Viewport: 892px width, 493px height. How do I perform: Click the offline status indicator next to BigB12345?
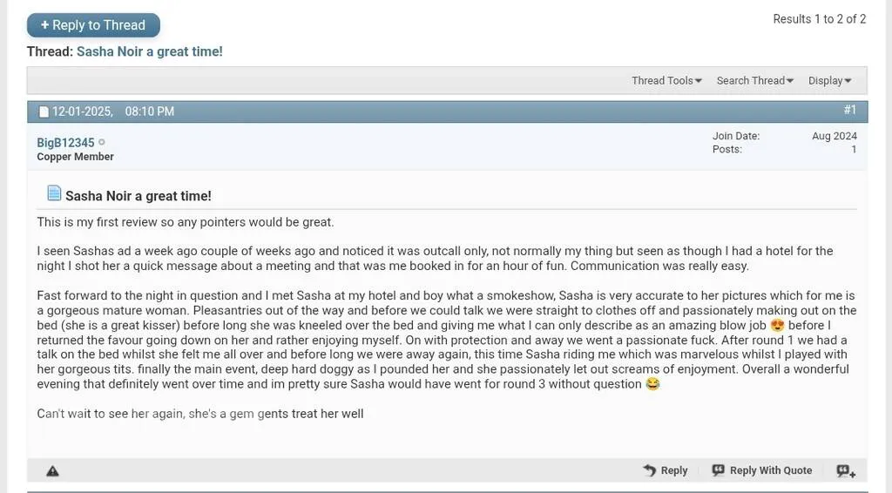[102, 142]
